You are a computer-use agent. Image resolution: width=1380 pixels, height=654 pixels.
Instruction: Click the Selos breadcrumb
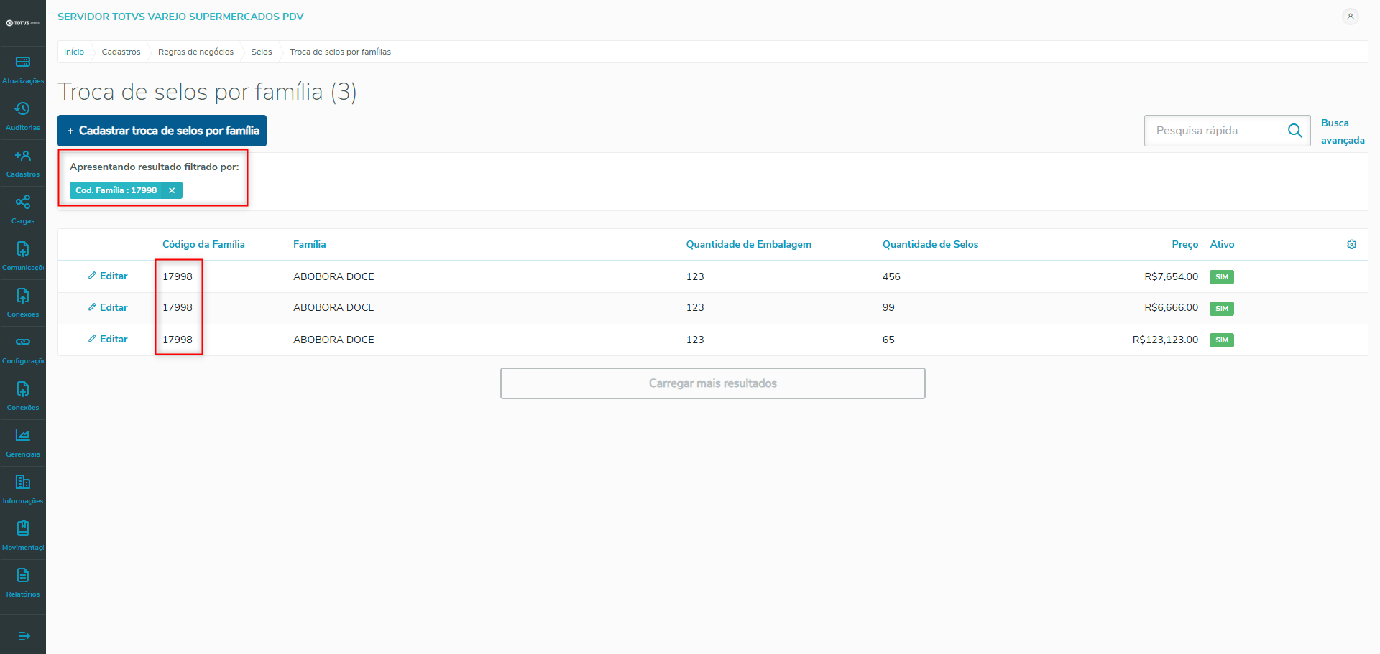pyautogui.click(x=262, y=52)
